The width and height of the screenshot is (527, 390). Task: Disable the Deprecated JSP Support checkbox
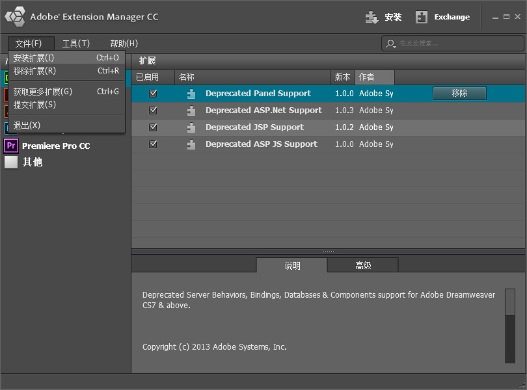(153, 127)
